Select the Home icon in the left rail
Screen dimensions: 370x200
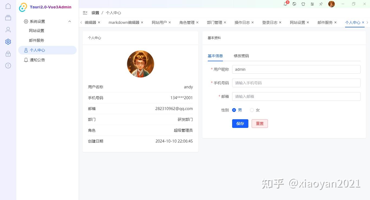click(8, 6)
